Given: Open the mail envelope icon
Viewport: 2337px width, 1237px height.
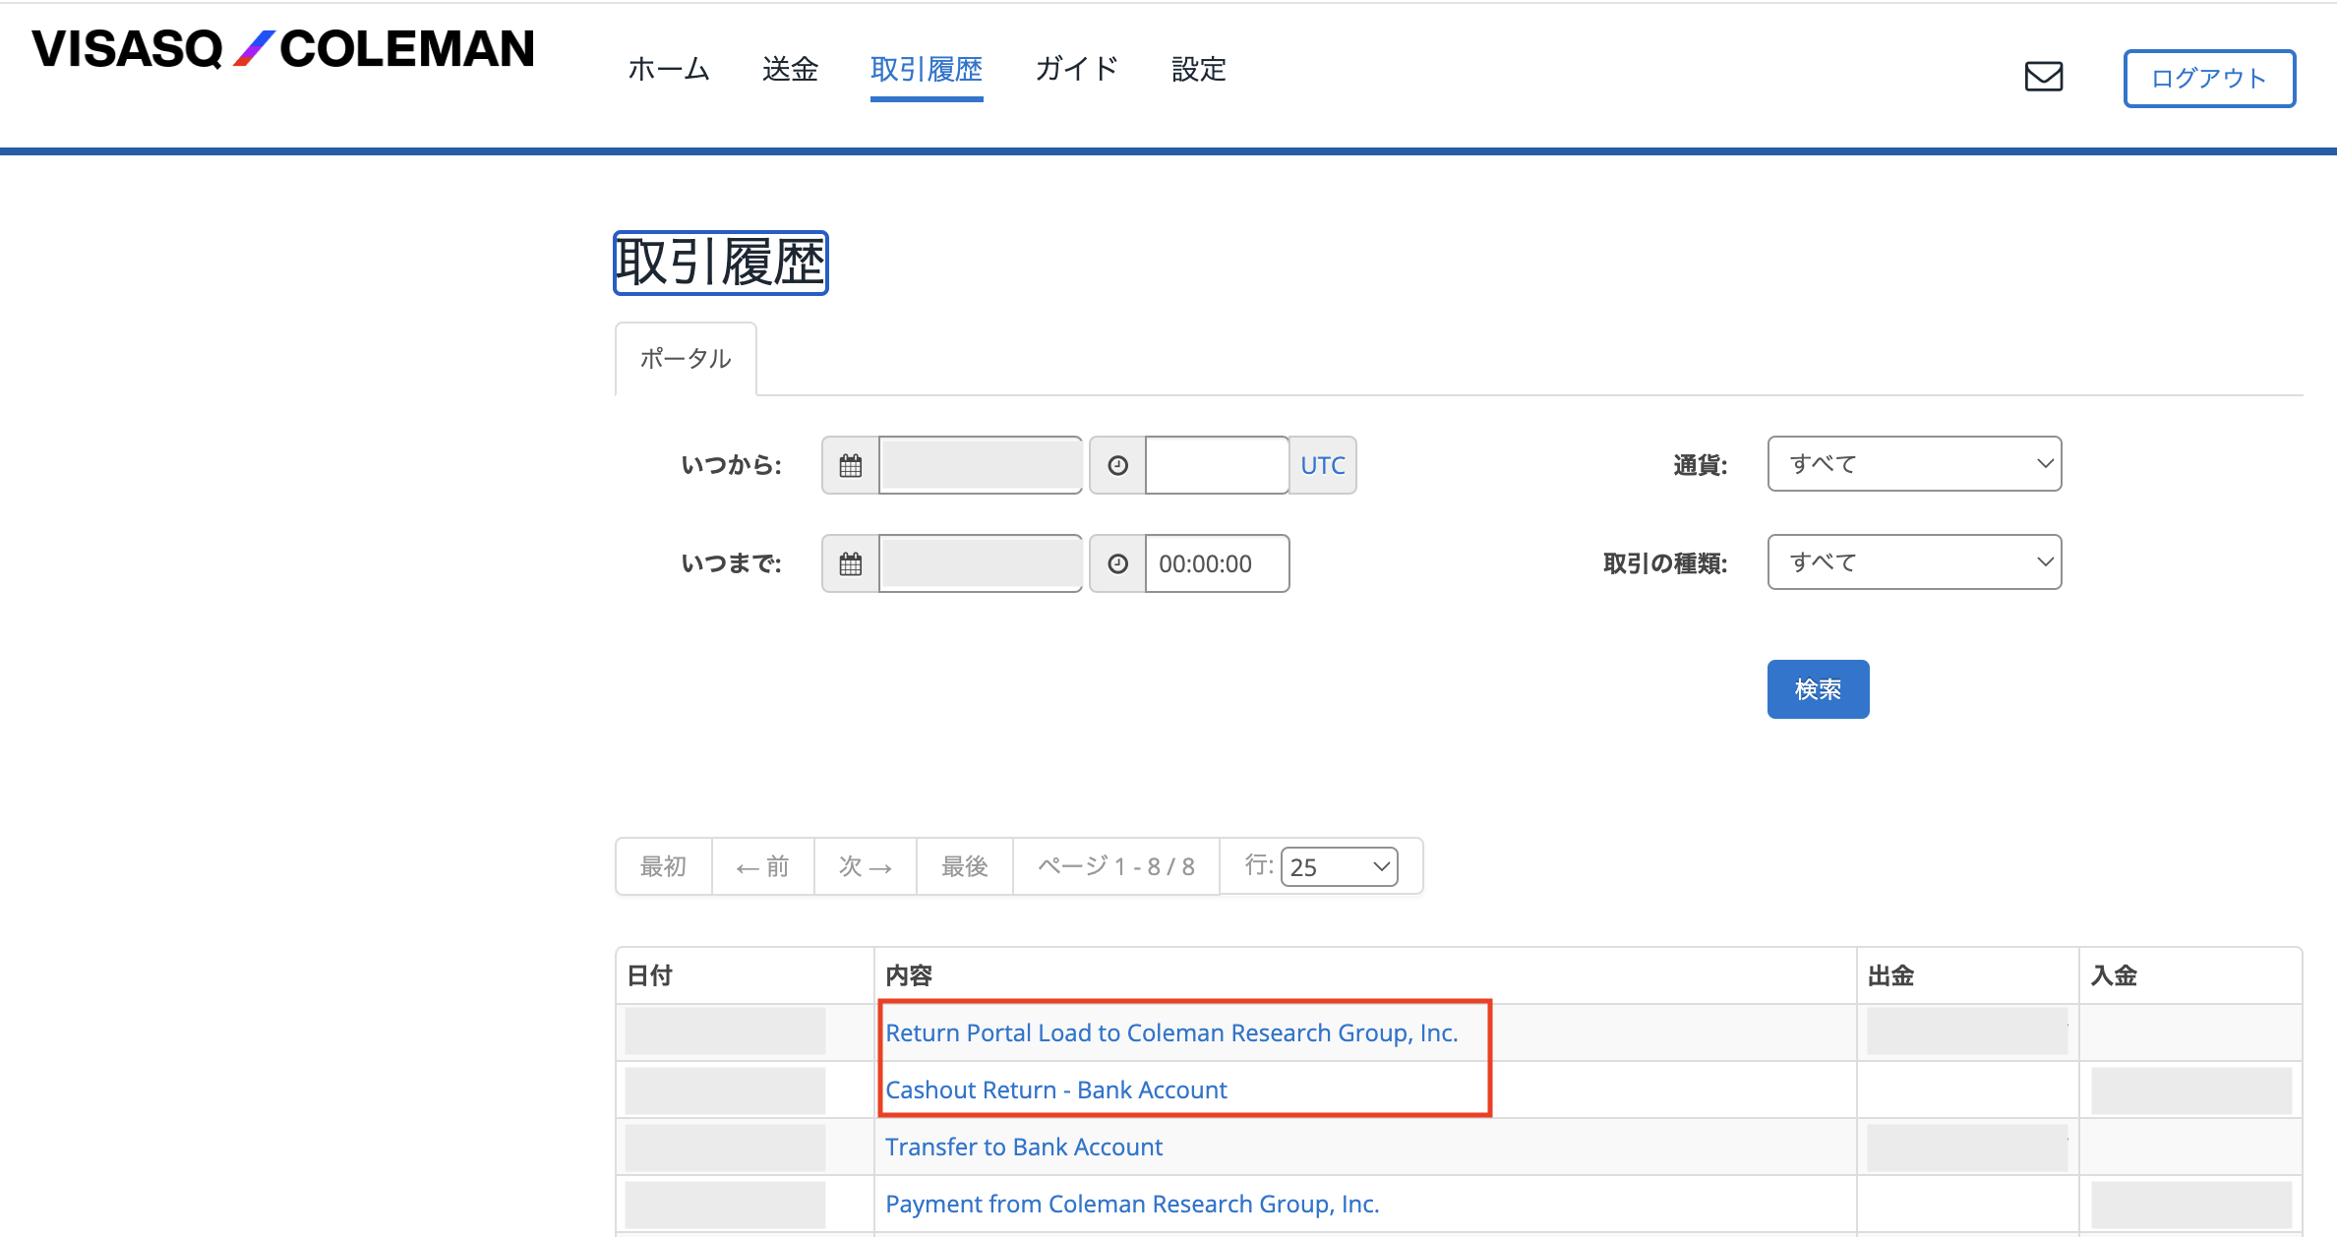Looking at the screenshot, I should click(x=2043, y=76).
